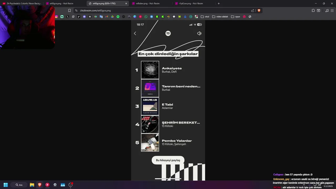Open File Explorer from taskbar
This screenshot has height=189, width=336.
click(32, 185)
